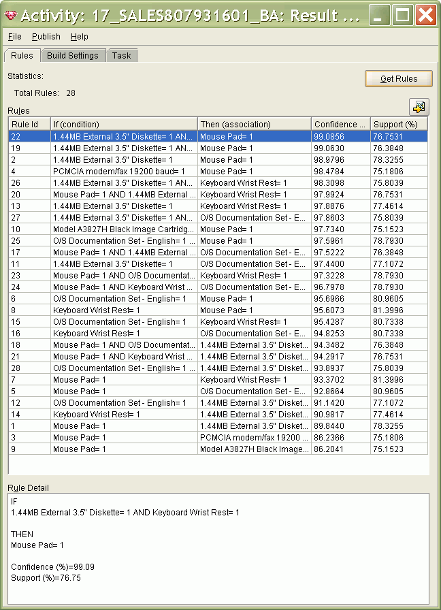Select rule row with Rule Id 19
This screenshot has height=610, width=441.
pos(218,148)
